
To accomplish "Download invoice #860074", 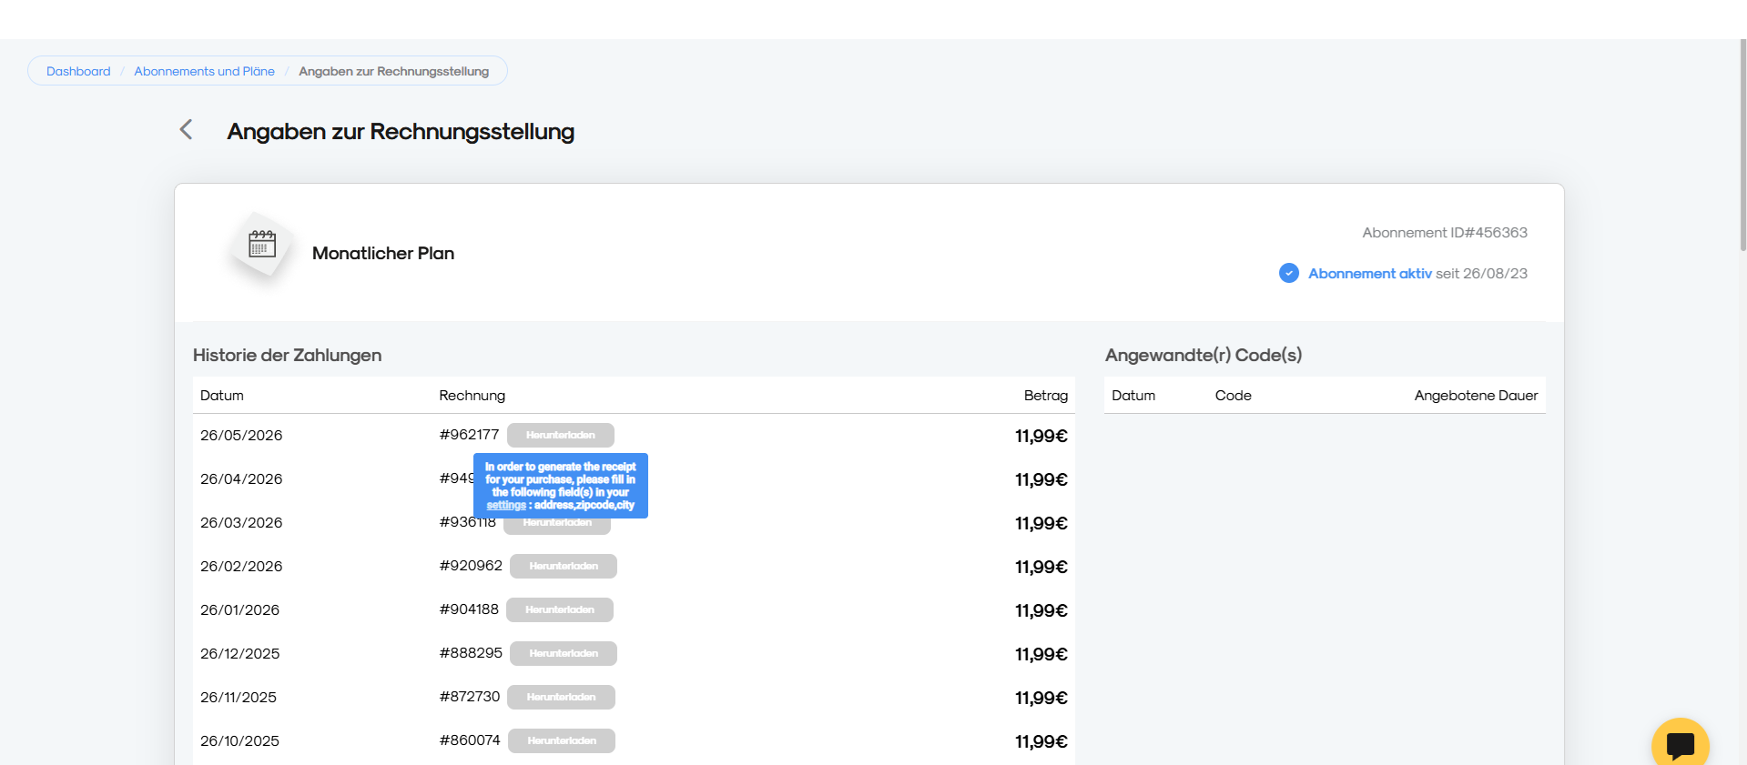I will 562,740.
